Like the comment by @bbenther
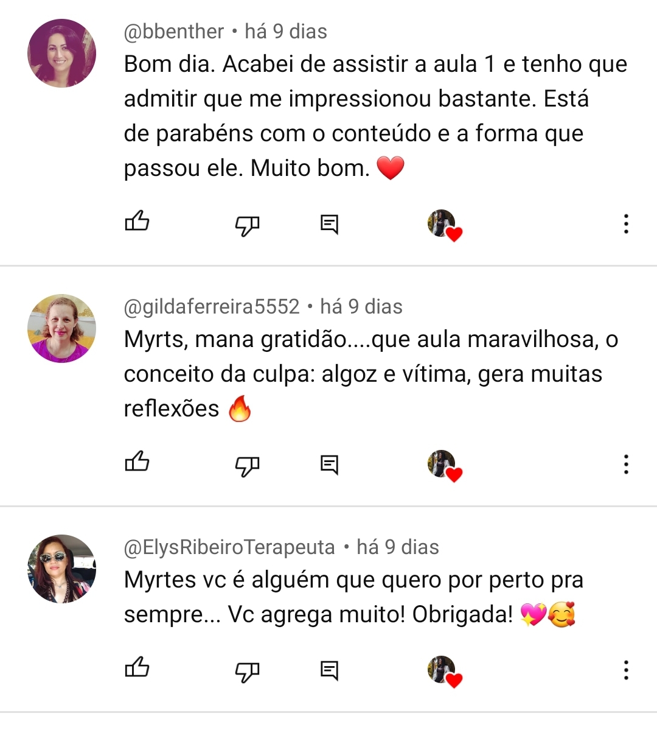Viewport: 657px width, 730px height. (137, 222)
